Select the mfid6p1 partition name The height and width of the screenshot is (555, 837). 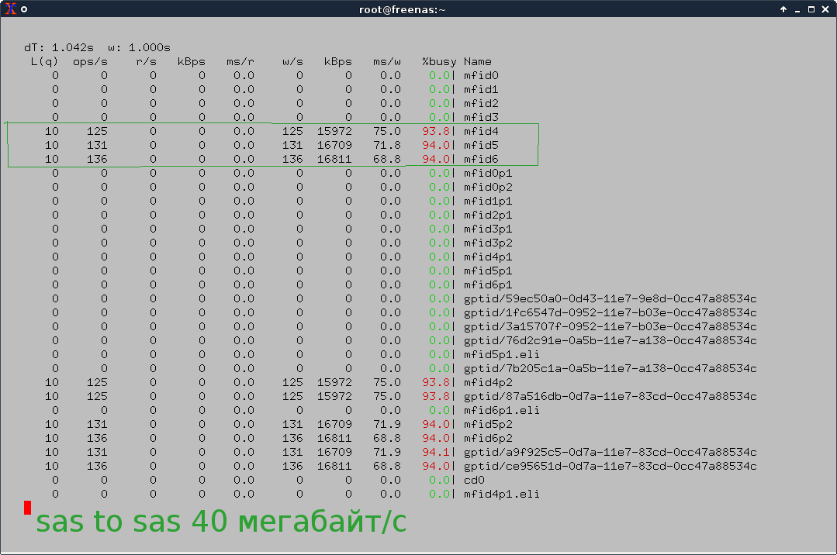(x=488, y=284)
